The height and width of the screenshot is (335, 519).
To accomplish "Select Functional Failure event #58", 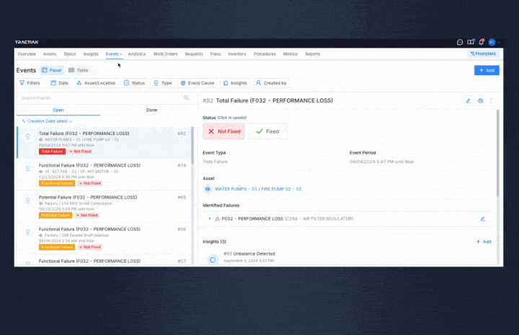I will 104,238.
